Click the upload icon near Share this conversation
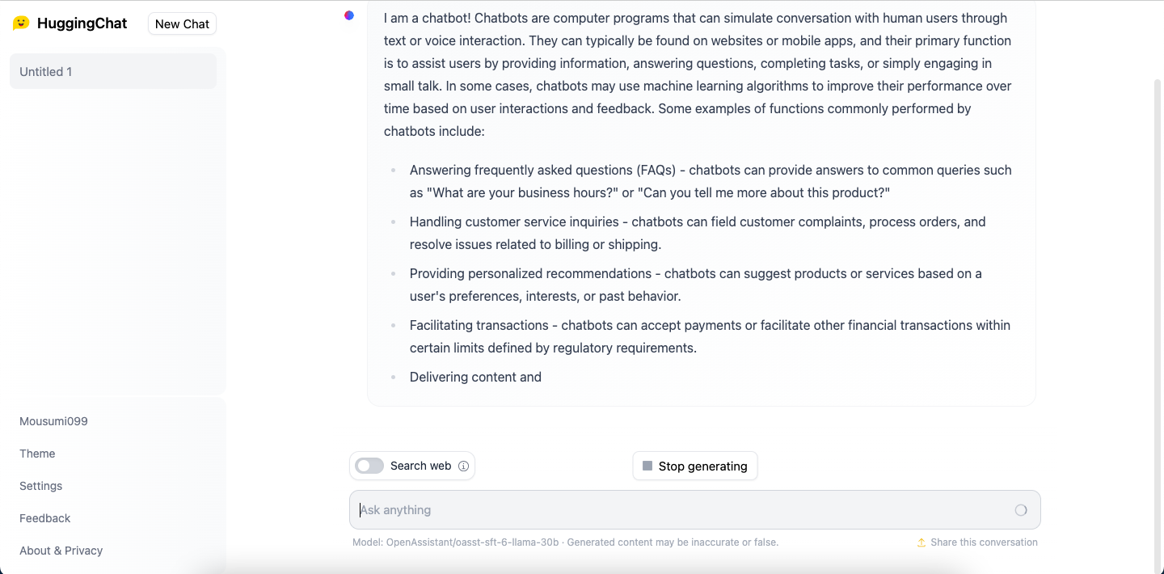 [921, 542]
